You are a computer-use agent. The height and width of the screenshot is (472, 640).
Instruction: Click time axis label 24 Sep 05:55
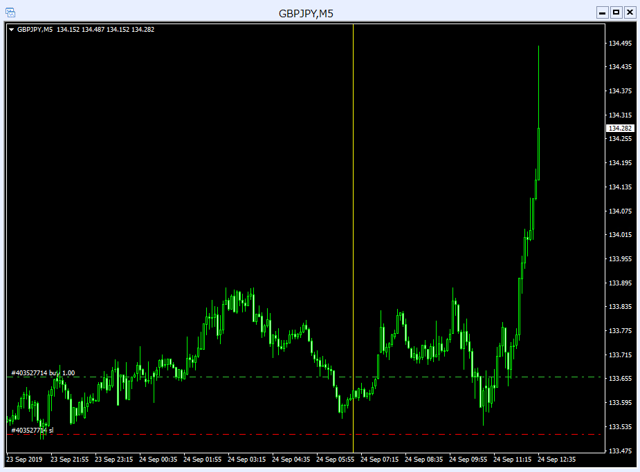[335, 460]
